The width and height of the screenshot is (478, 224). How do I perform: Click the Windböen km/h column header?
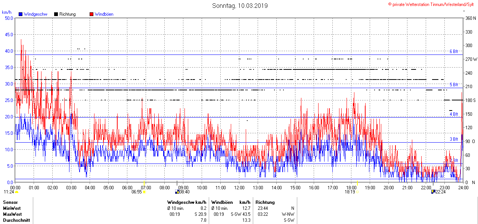point(231,202)
